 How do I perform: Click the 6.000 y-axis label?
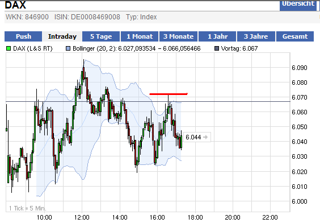click(300, 201)
